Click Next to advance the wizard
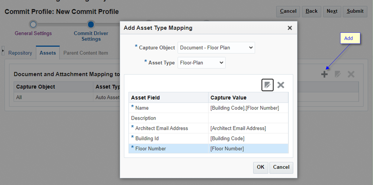Viewport: 373px width, 185px height. coord(332,12)
